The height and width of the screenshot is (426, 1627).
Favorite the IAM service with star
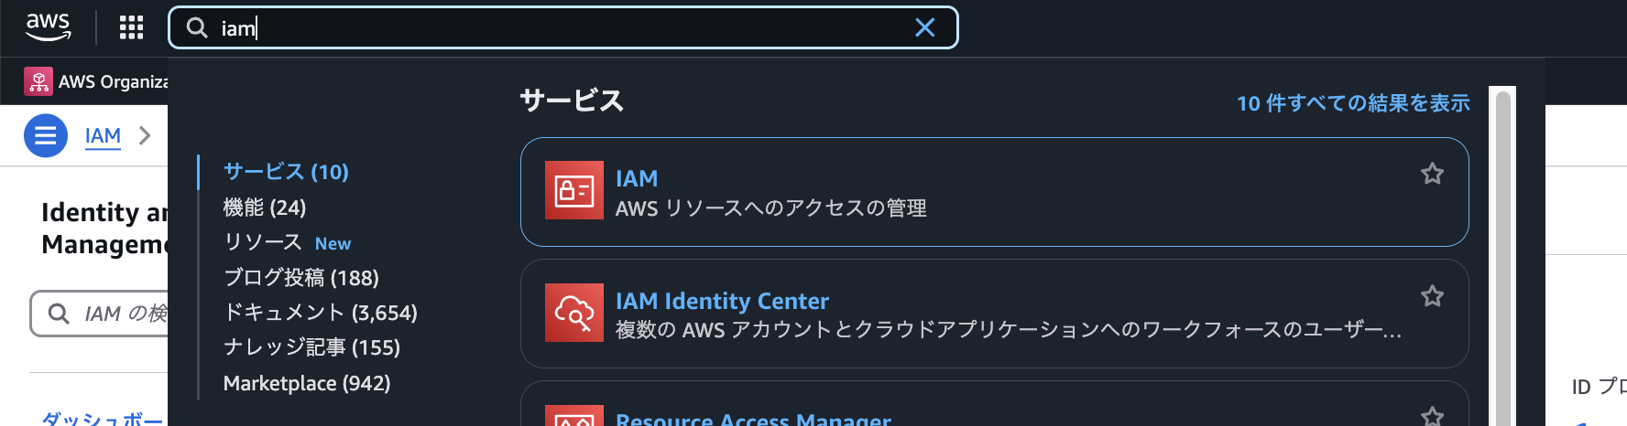pos(1432,174)
